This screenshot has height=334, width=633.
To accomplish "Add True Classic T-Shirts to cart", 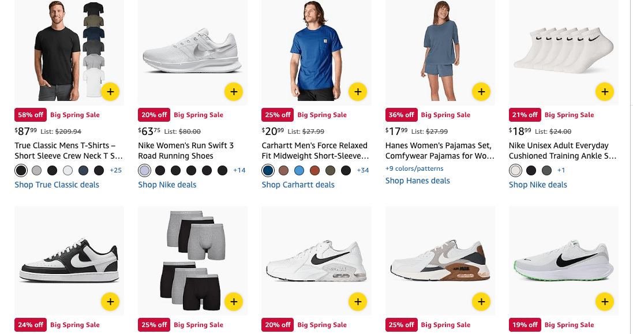I will 110,91.
